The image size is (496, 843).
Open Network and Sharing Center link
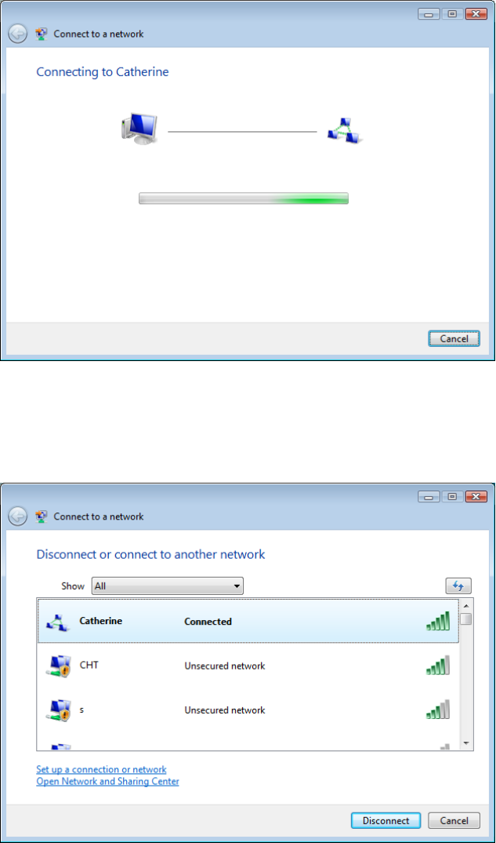(107, 781)
